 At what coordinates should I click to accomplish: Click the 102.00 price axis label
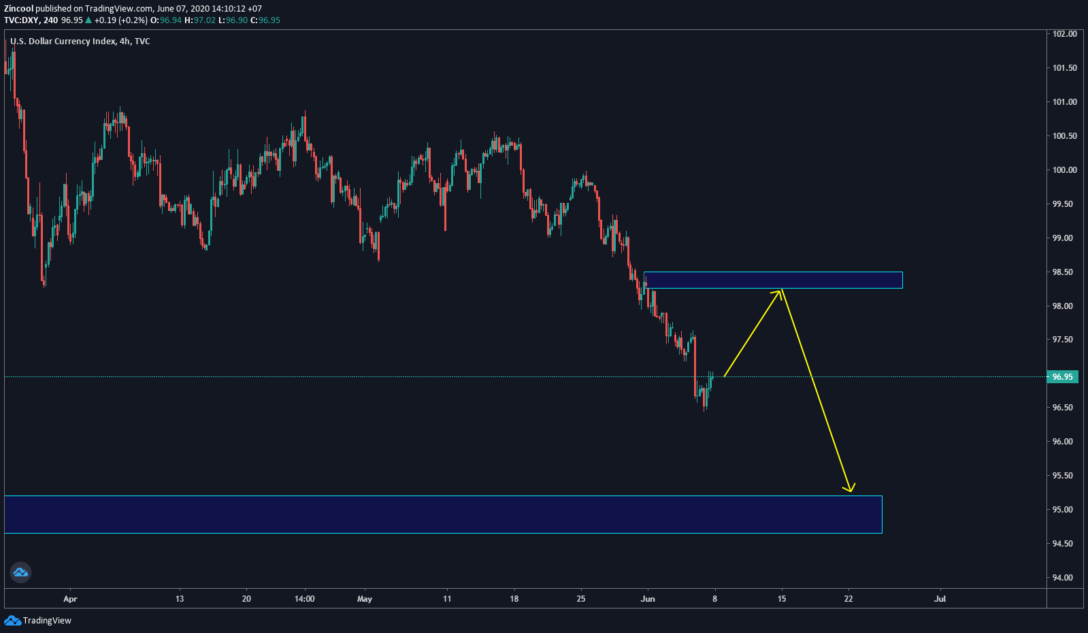[1064, 34]
